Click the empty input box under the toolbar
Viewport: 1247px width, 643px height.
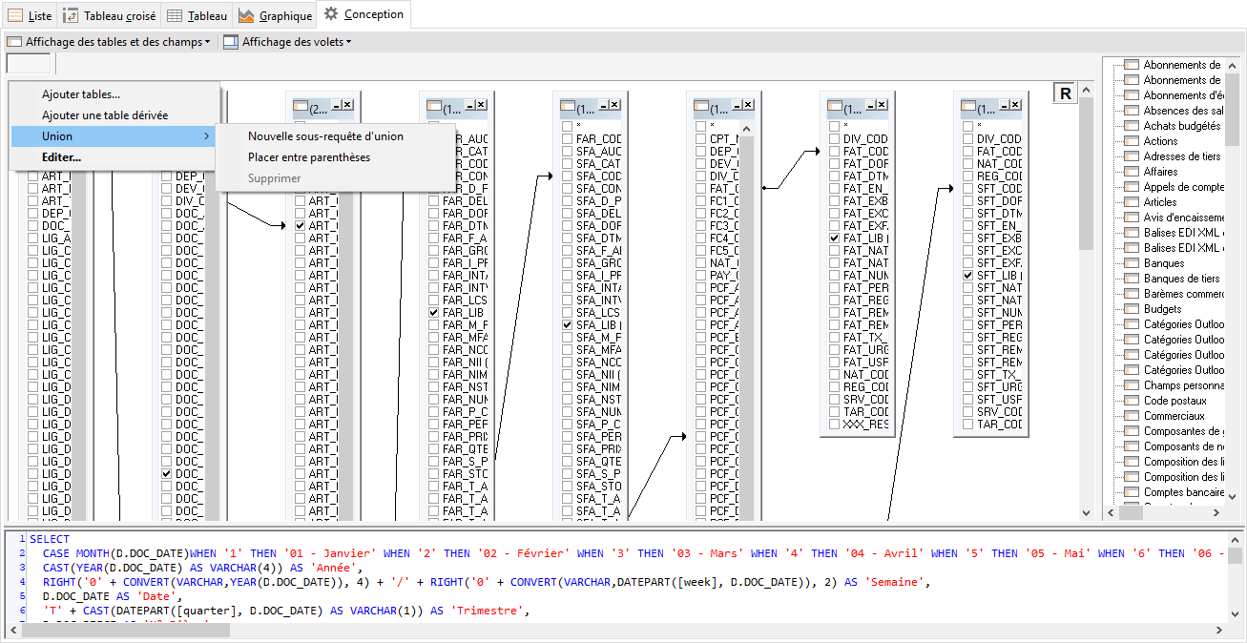click(29, 64)
